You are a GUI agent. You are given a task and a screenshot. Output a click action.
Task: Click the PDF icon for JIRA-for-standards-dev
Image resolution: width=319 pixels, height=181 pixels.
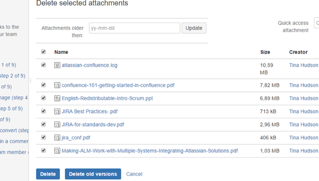(x=58, y=124)
